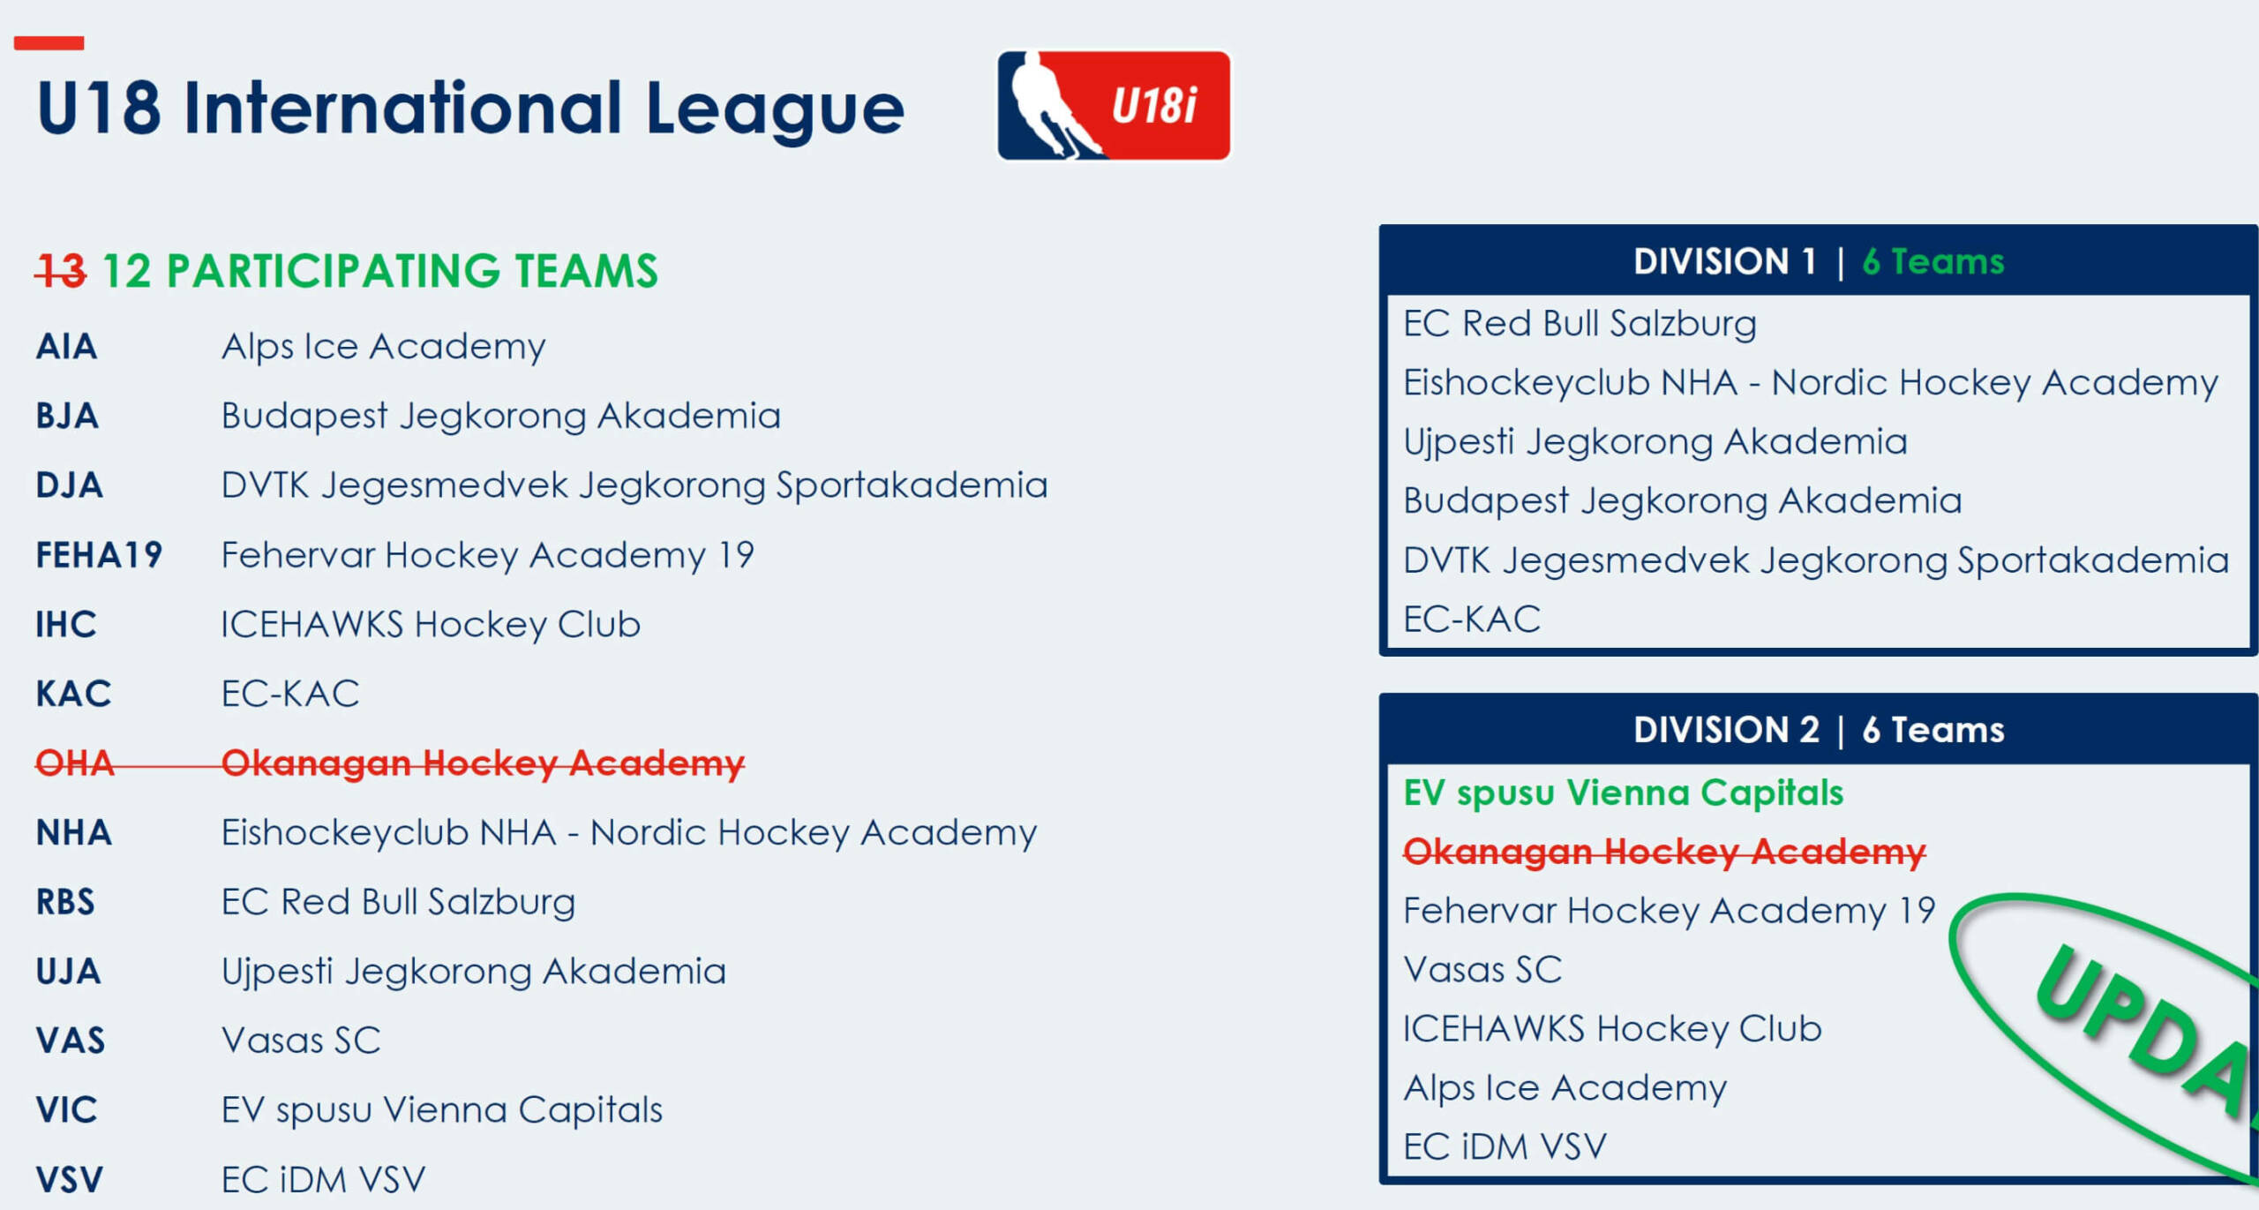Viewport: 2259px width, 1210px height.
Task: Click ICEHAWKS Hockey Club in the participating list
Action: (x=431, y=625)
